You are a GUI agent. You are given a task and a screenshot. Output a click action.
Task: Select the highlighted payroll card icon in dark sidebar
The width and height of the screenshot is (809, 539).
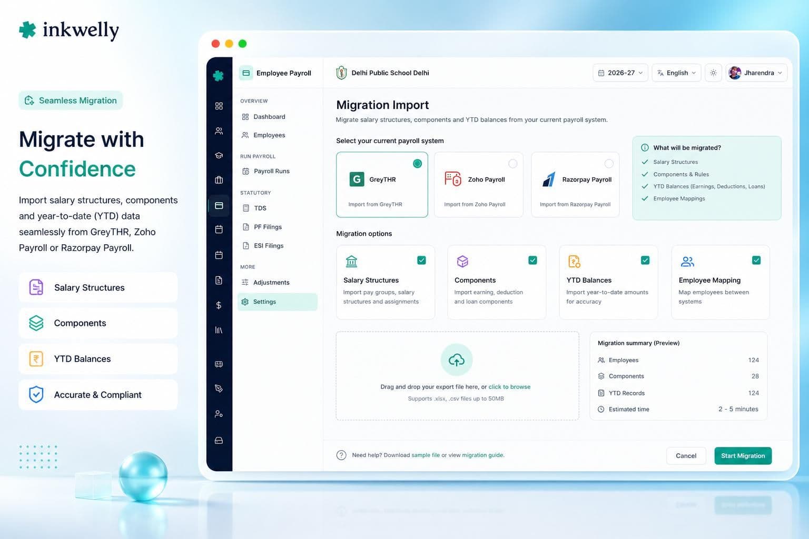[219, 205]
